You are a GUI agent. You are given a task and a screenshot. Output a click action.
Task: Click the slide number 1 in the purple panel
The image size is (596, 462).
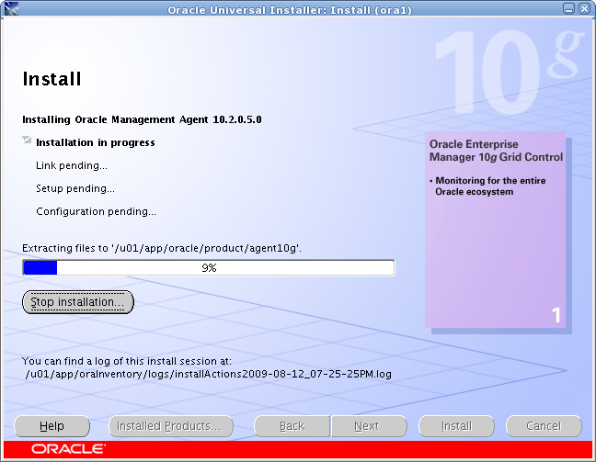(556, 315)
